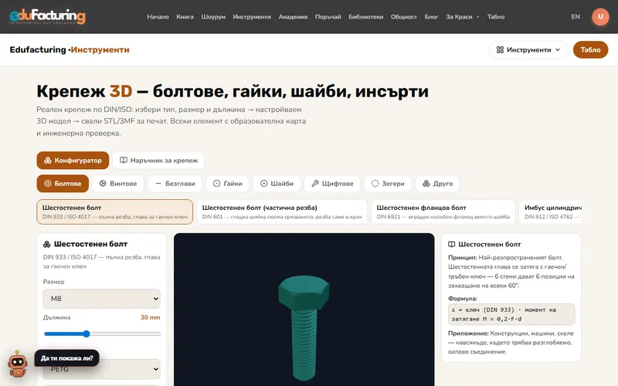Select the Друго category
Viewport: 618px width, 386px height.
point(437,184)
